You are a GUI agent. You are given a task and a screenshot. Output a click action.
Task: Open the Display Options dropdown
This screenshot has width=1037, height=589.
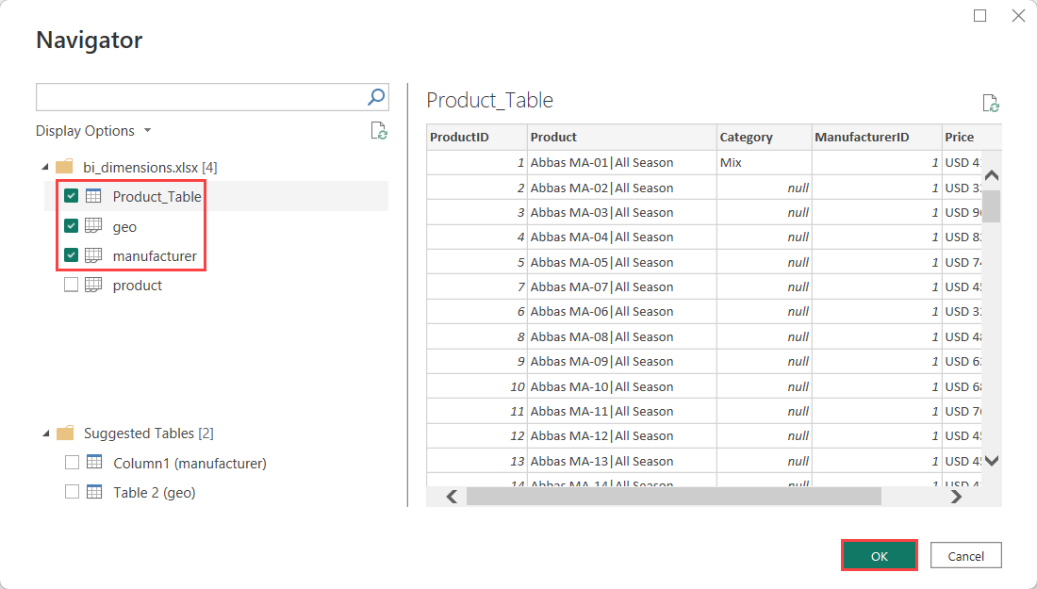point(93,131)
